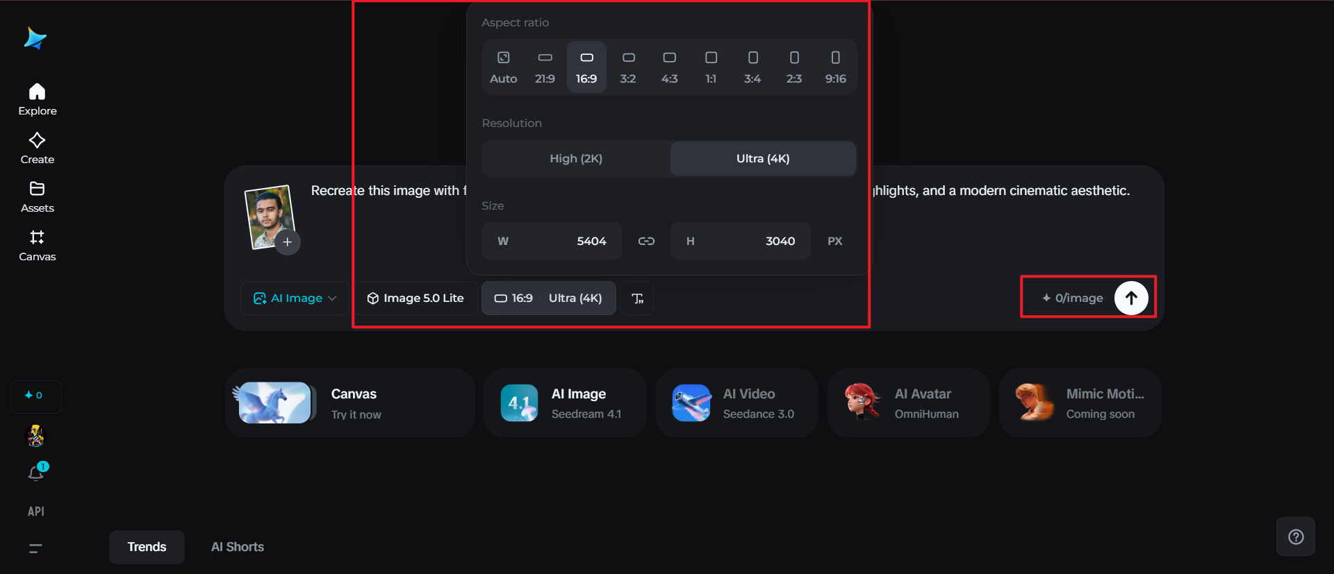This screenshot has height=574, width=1334.
Task: Expand the AI Image mode dropdown
Action: pos(295,298)
